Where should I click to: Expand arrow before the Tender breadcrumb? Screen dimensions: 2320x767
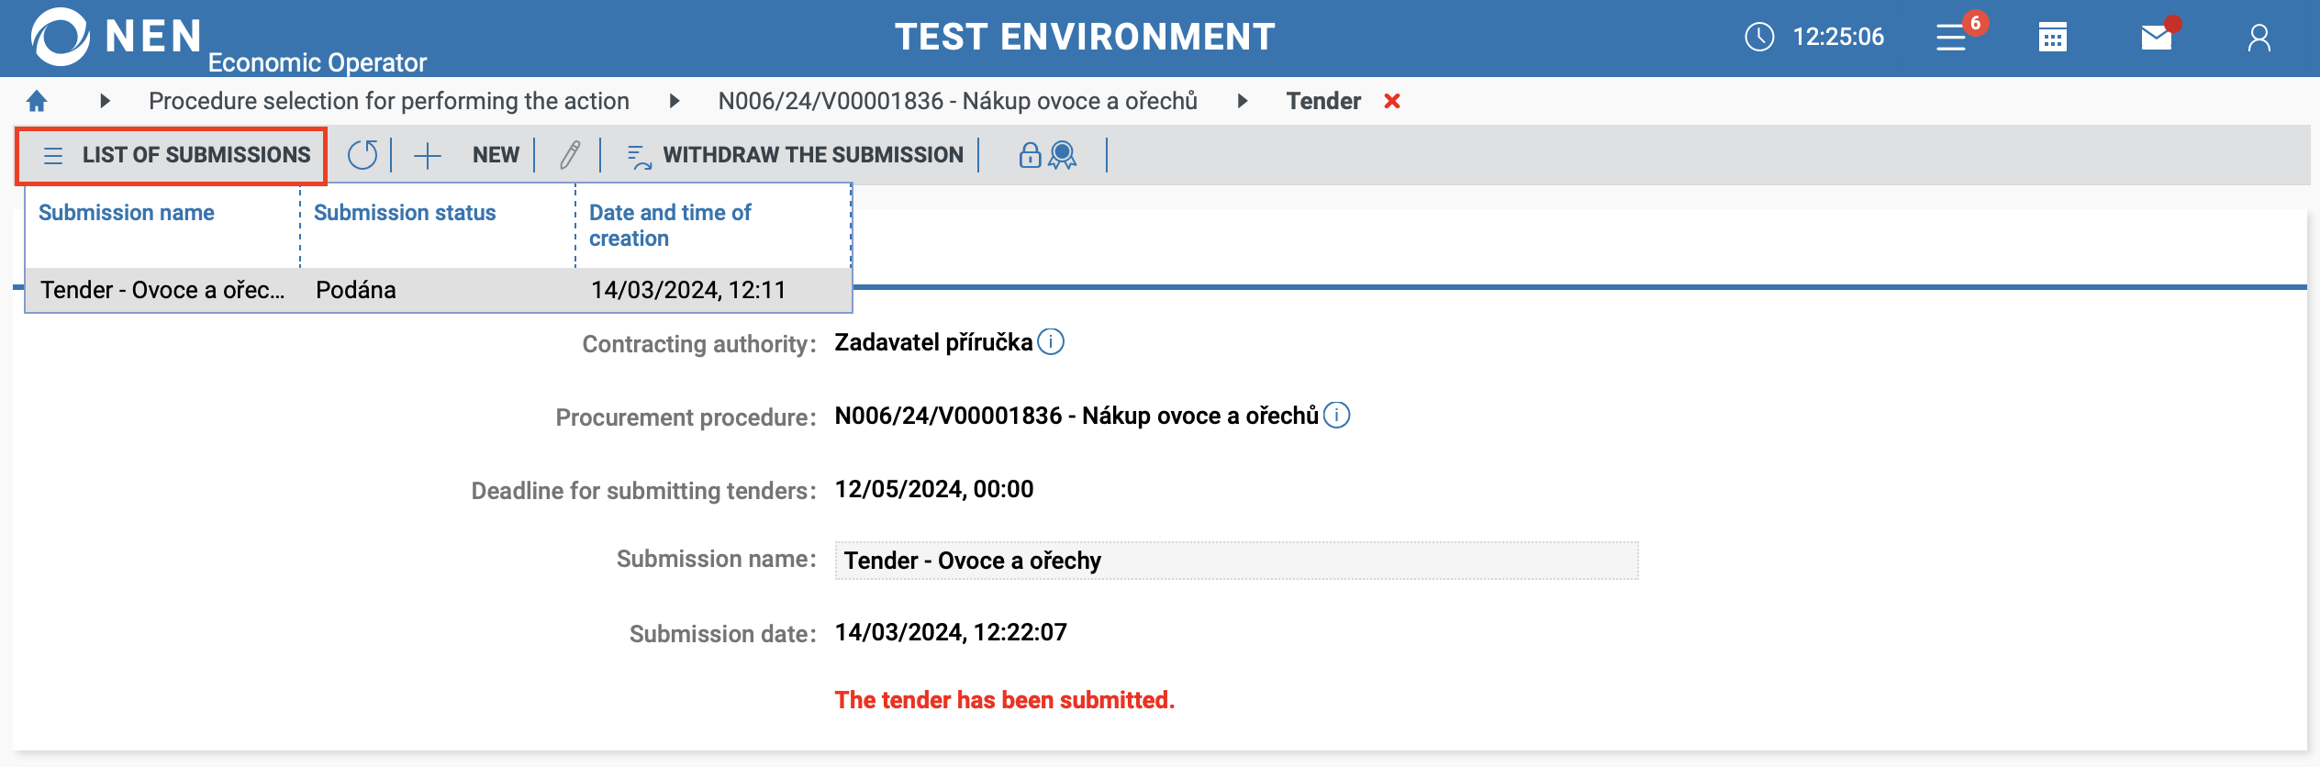click(1243, 101)
